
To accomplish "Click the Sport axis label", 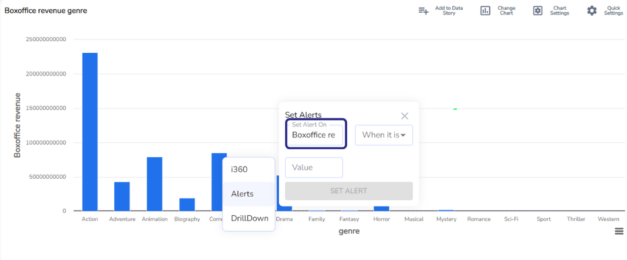I will coord(544,219).
